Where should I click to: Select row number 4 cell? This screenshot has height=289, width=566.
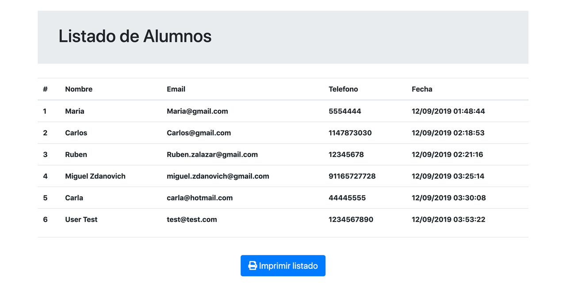45,176
